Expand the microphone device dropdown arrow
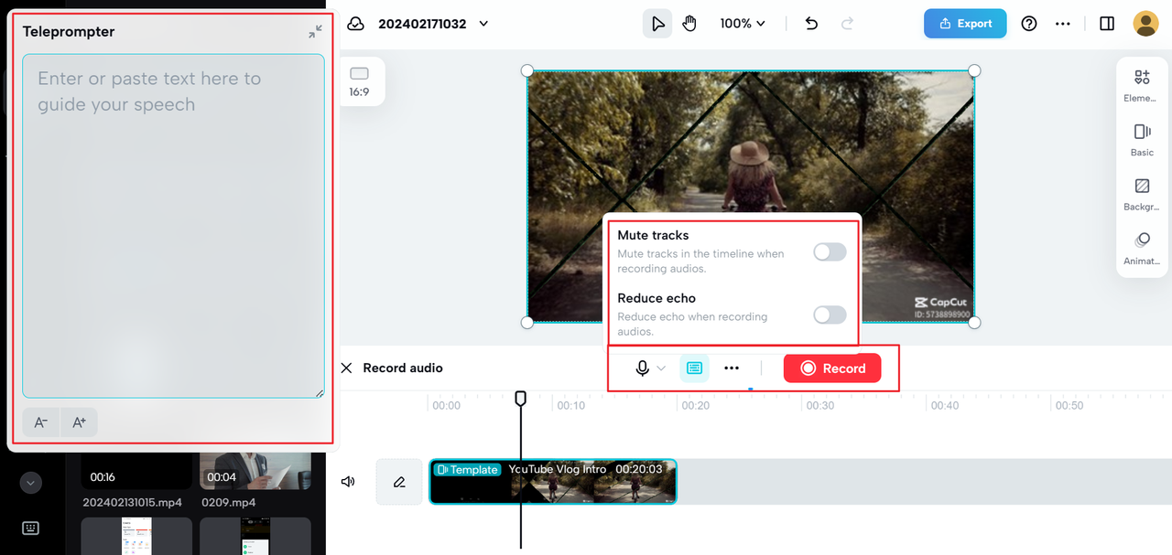The width and height of the screenshot is (1172, 555). [x=661, y=368]
